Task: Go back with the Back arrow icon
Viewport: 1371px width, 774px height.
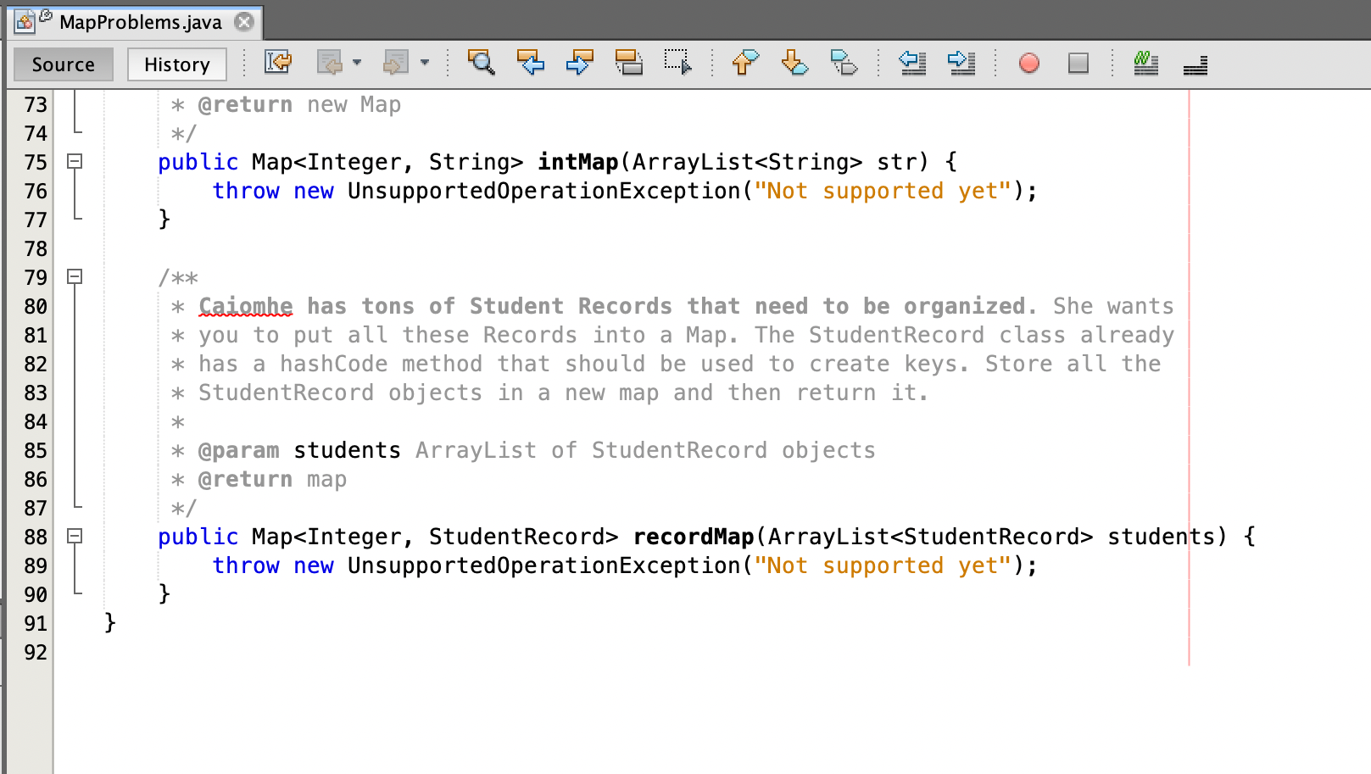Action: pos(329,63)
